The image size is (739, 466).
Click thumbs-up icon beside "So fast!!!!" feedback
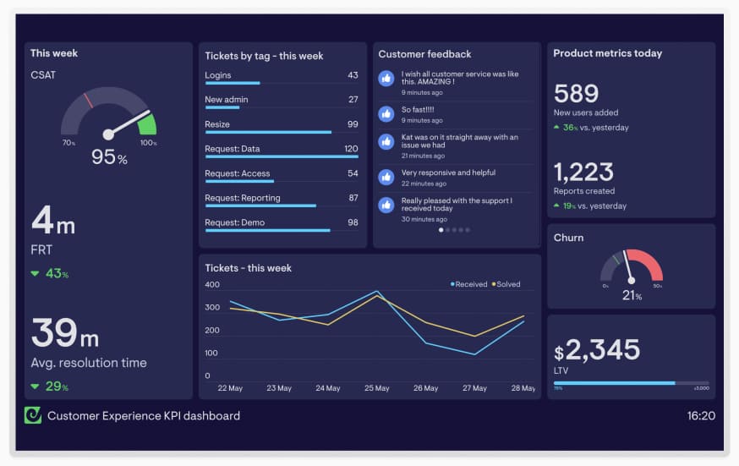[386, 113]
